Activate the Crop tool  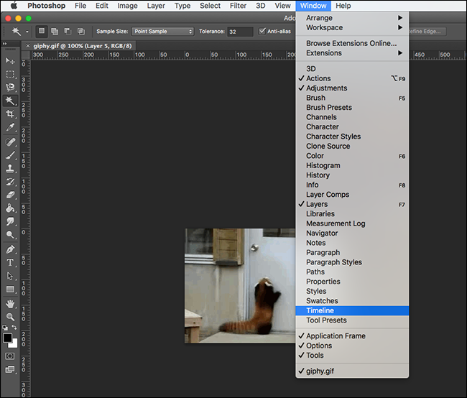point(10,114)
